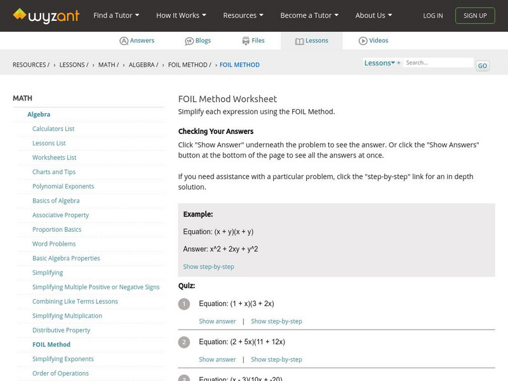Click the Lessons book icon tab

[x=300, y=41]
